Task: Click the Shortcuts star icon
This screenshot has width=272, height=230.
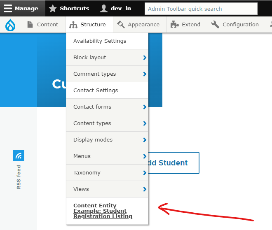Action: tap(53, 8)
